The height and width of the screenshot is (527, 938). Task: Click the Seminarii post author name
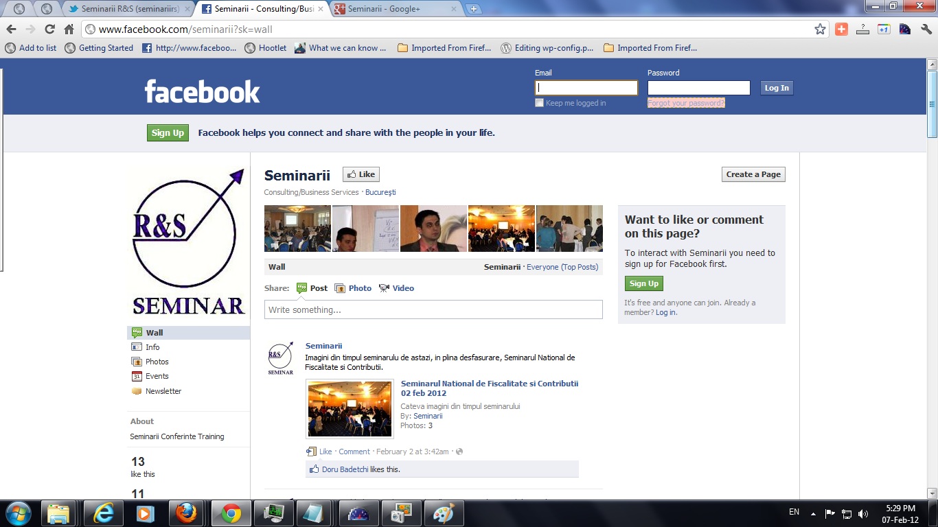pos(323,346)
